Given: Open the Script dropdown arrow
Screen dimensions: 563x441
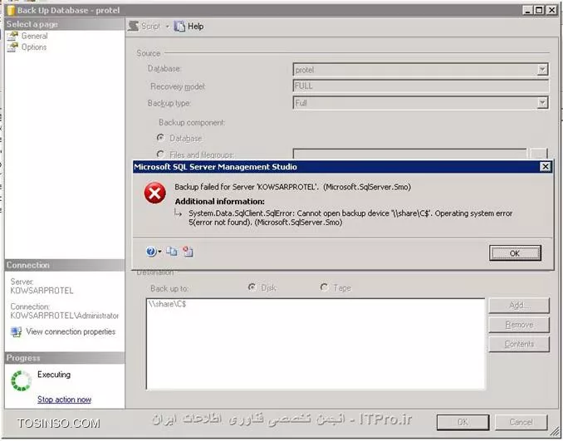Looking at the screenshot, I should [167, 27].
